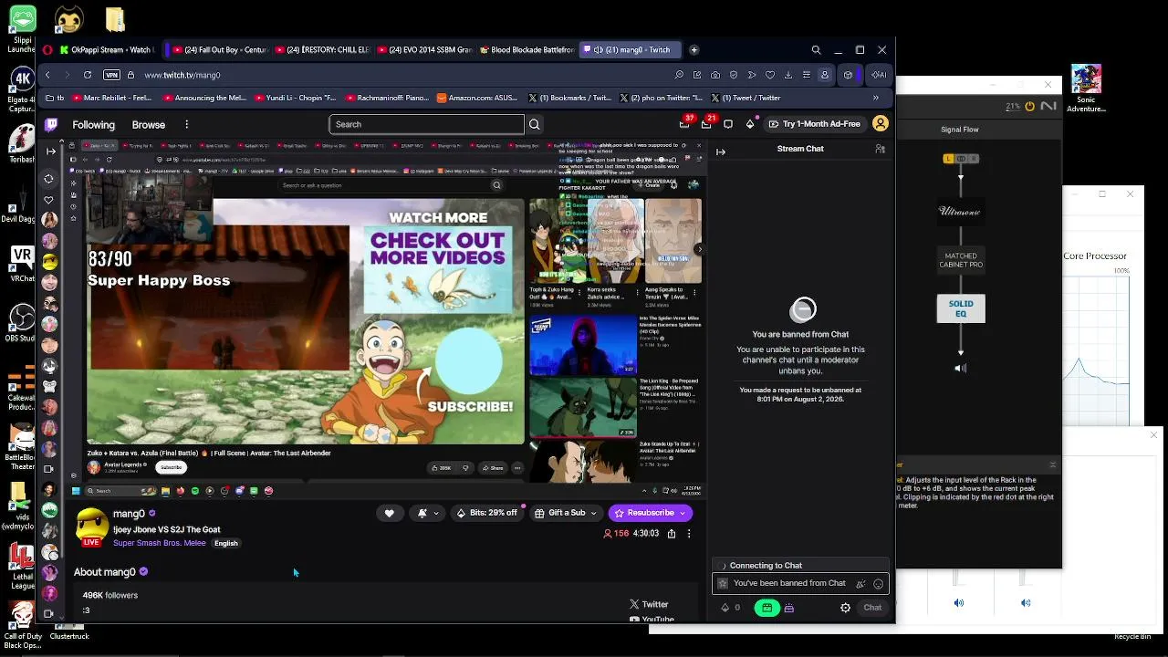Click into the Twitch search field
The image size is (1168, 657).
click(426, 124)
